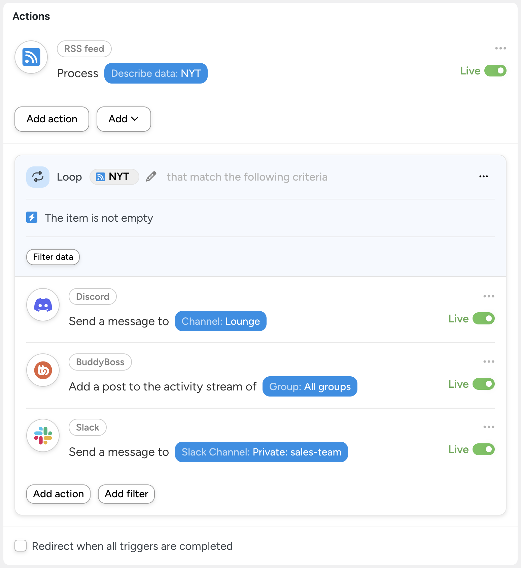Click the Loop arrows icon
This screenshot has height=568, width=521.
pyautogui.click(x=38, y=177)
